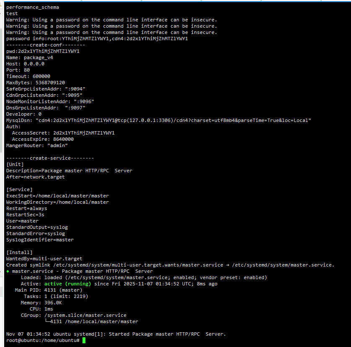The height and width of the screenshot is (347, 351).
Task: Click the "ExecStart=/home/local/master/master" line
Action: pos(57,196)
